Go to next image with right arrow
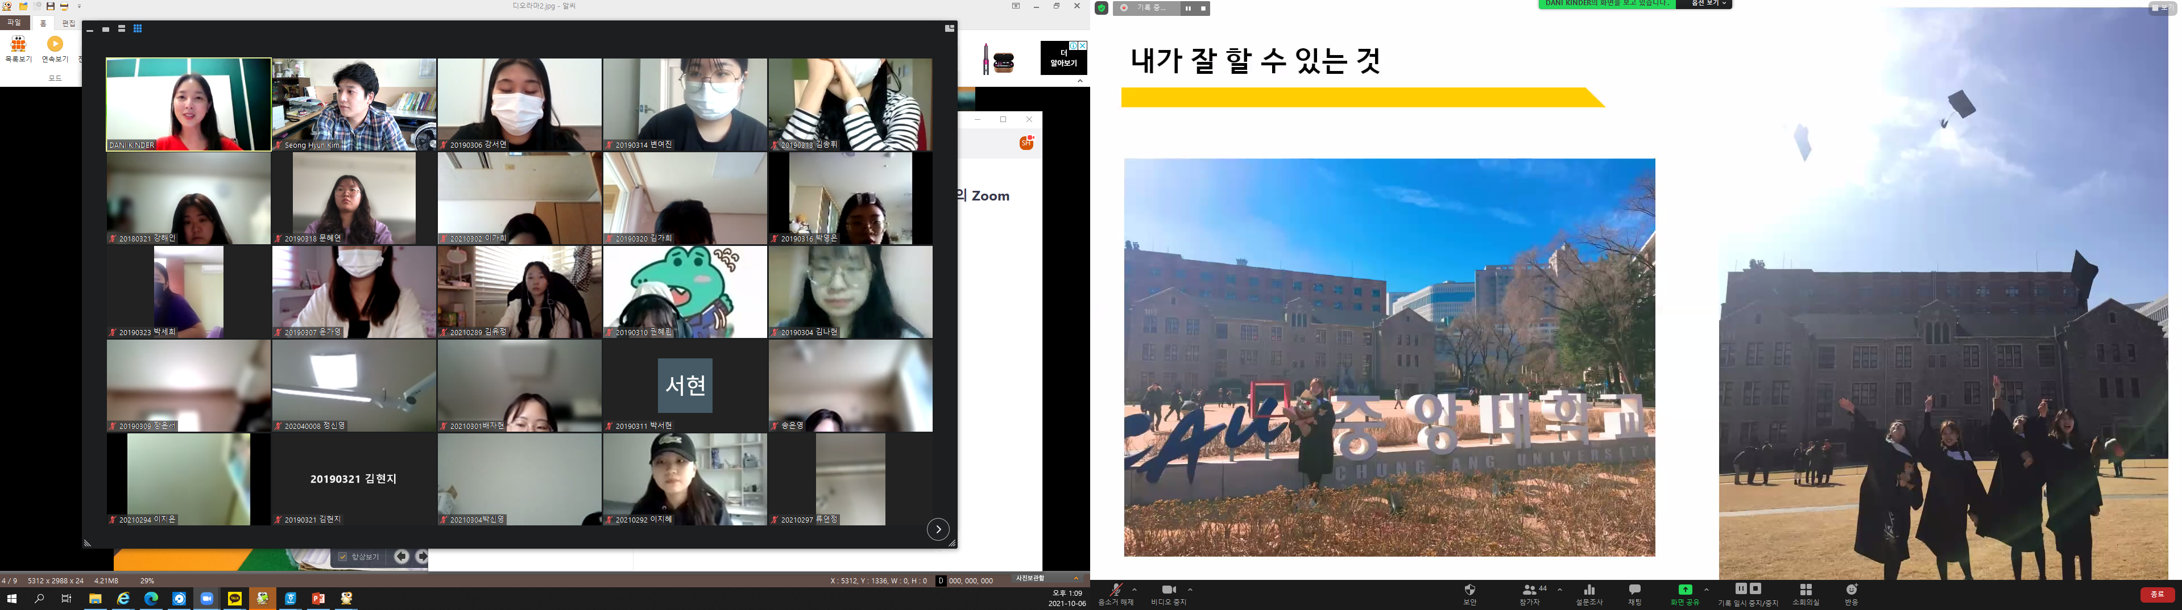Screen dimensions: 2182x610 point(422,556)
